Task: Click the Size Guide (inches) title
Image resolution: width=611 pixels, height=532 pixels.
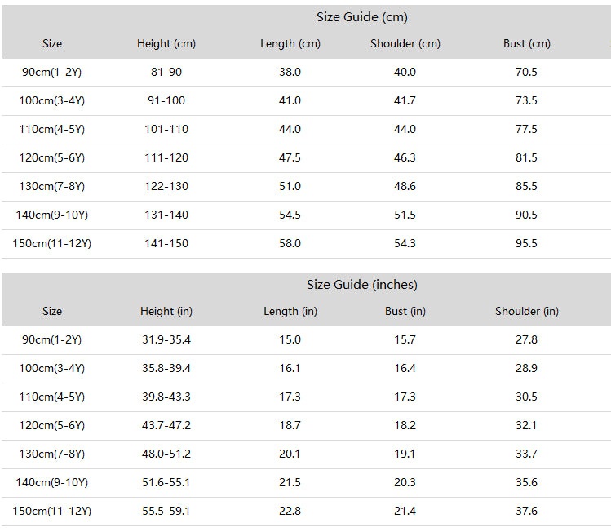Action: click(361, 285)
